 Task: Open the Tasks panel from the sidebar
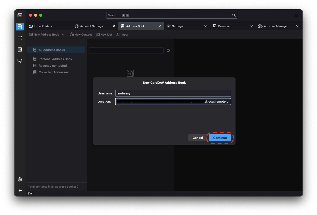tap(20, 49)
